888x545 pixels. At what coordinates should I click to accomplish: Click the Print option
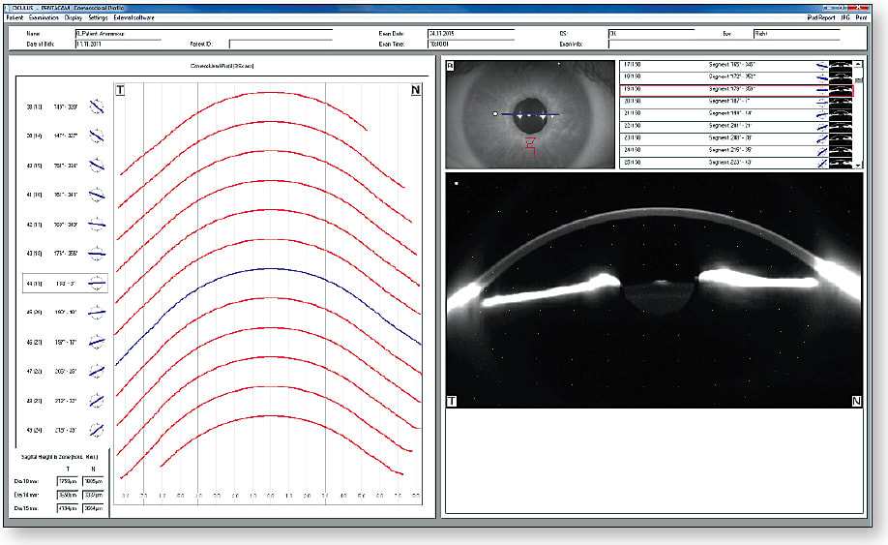[861, 17]
